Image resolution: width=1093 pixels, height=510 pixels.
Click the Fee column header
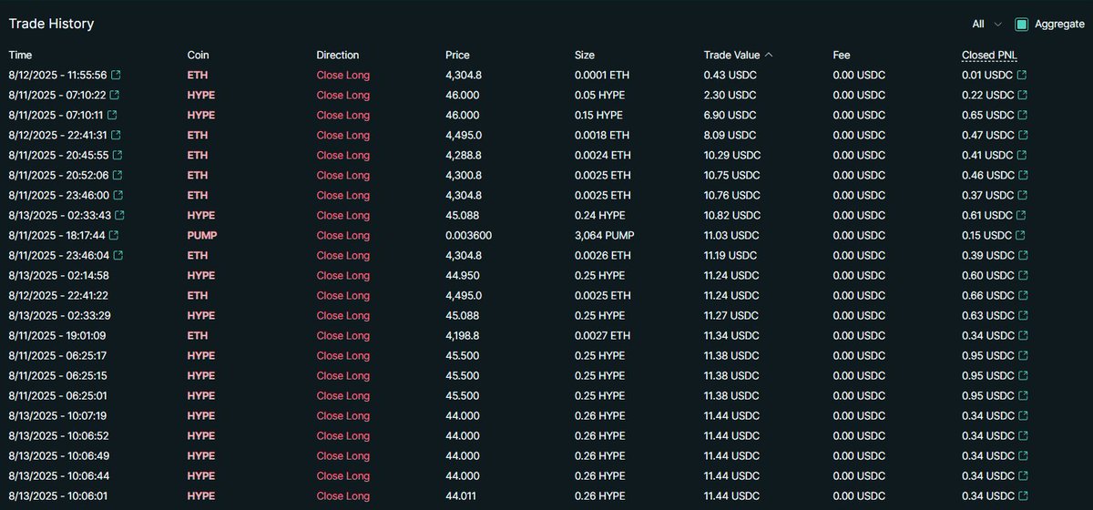click(x=842, y=56)
